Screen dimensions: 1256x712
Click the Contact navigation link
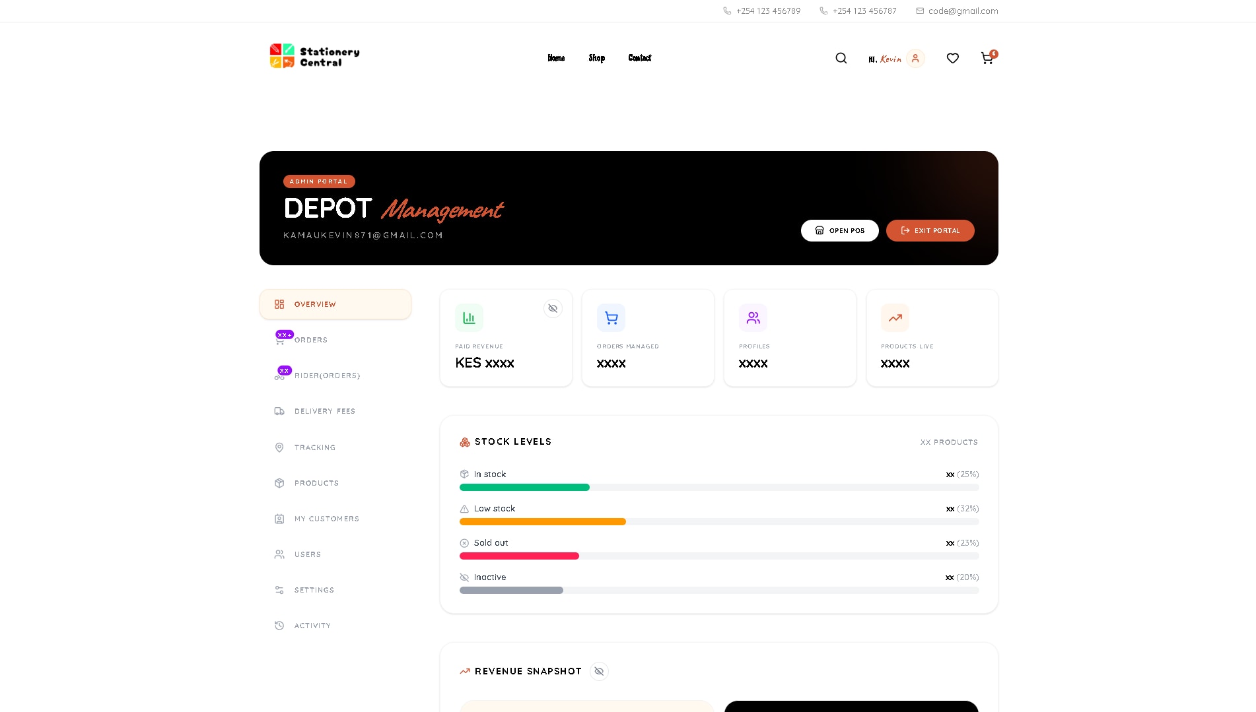pos(639,58)
